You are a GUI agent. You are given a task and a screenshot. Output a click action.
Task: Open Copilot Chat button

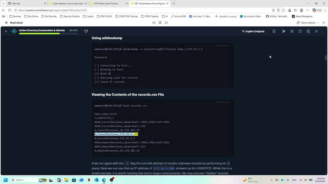[317, 10]
